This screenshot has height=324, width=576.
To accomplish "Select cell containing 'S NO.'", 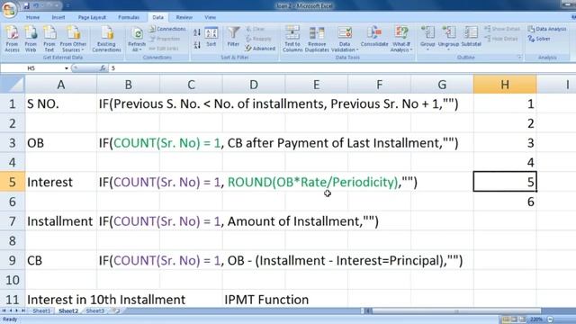I will tap(61, 104).
